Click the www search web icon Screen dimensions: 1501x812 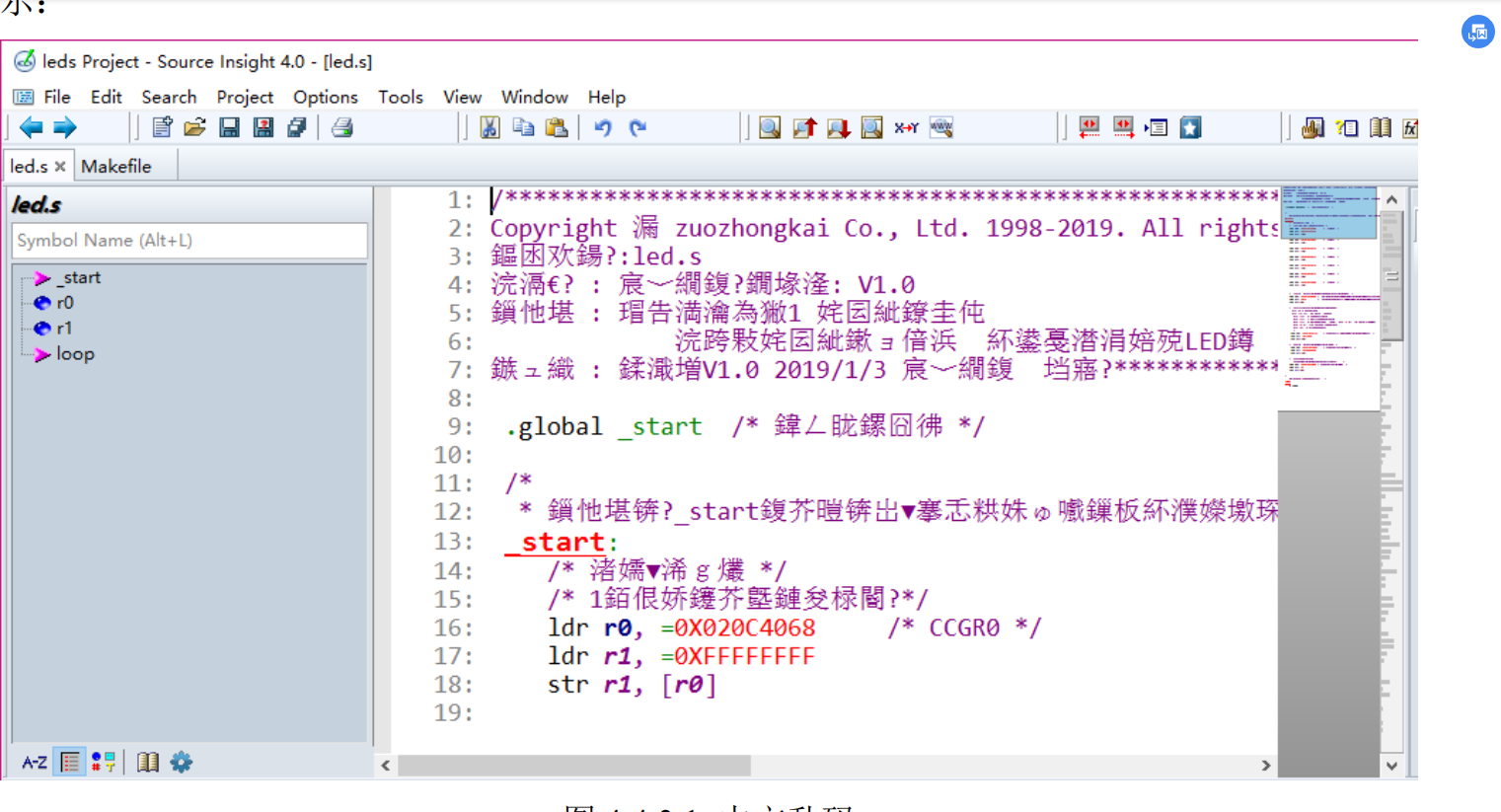(941, 127)
